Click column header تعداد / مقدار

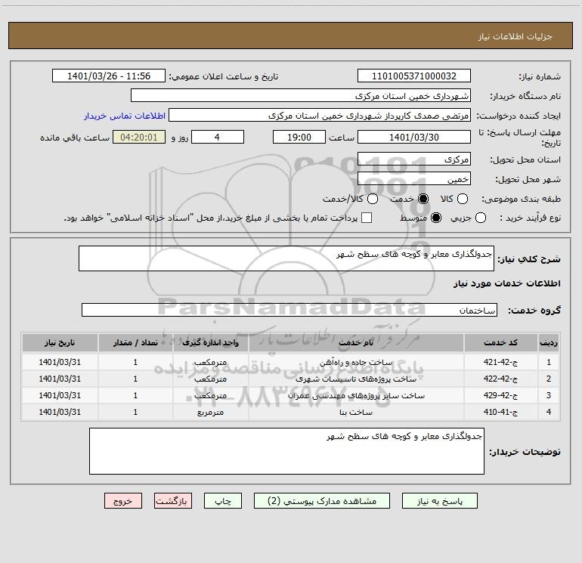pyautogui.click(x=135, y=342)
